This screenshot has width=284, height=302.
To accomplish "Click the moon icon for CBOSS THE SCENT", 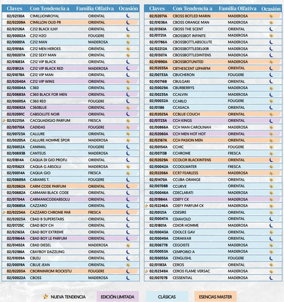I will pos(271,29).
